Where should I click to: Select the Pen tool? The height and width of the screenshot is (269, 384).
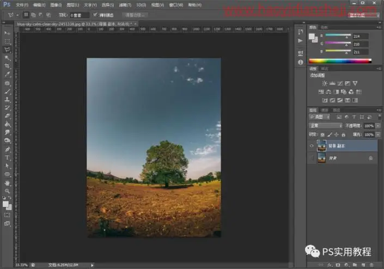(x=7, y=149)
